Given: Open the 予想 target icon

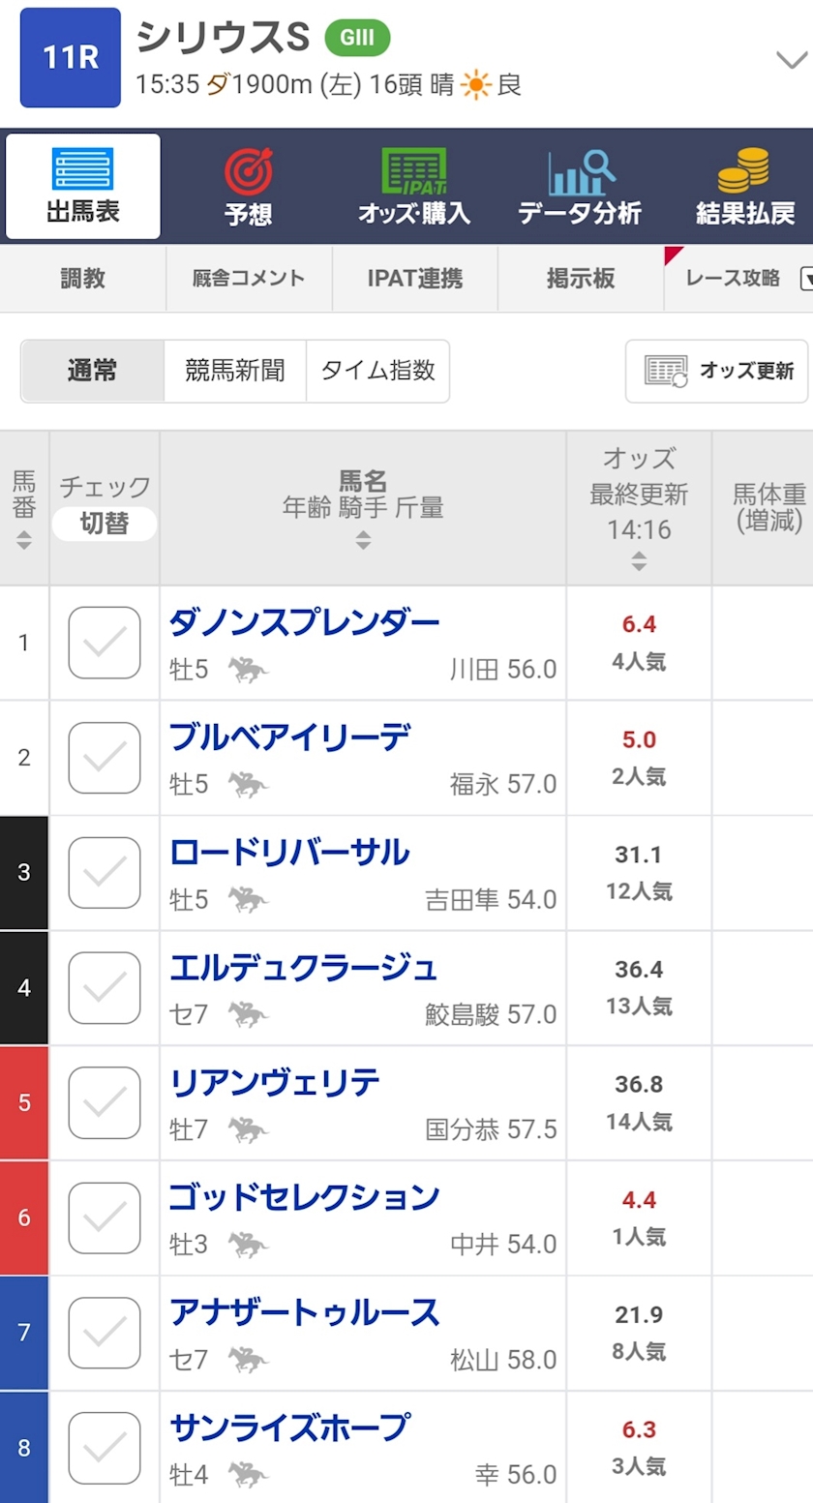Looking at the screenshot, I should [249, 172].
